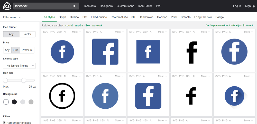Open Designers in top navigation
The image size is (257, 124).
coord(106,6)
